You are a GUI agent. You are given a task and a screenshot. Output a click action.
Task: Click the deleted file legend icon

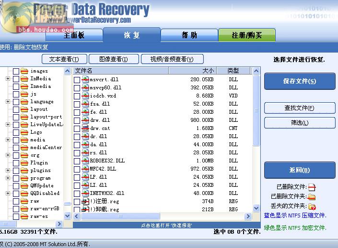[312, 187]
